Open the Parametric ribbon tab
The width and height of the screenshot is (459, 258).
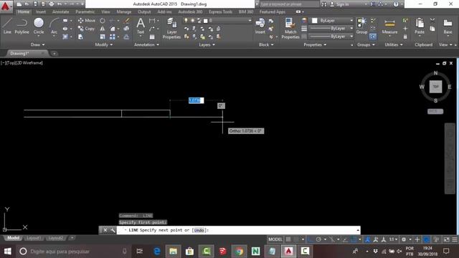coord(85,11)
